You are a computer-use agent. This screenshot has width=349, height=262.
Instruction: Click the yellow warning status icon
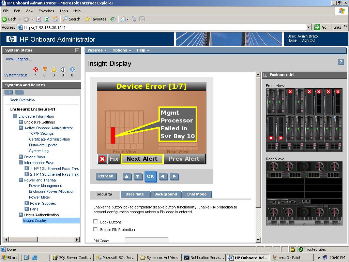click(x=54, y=70)
